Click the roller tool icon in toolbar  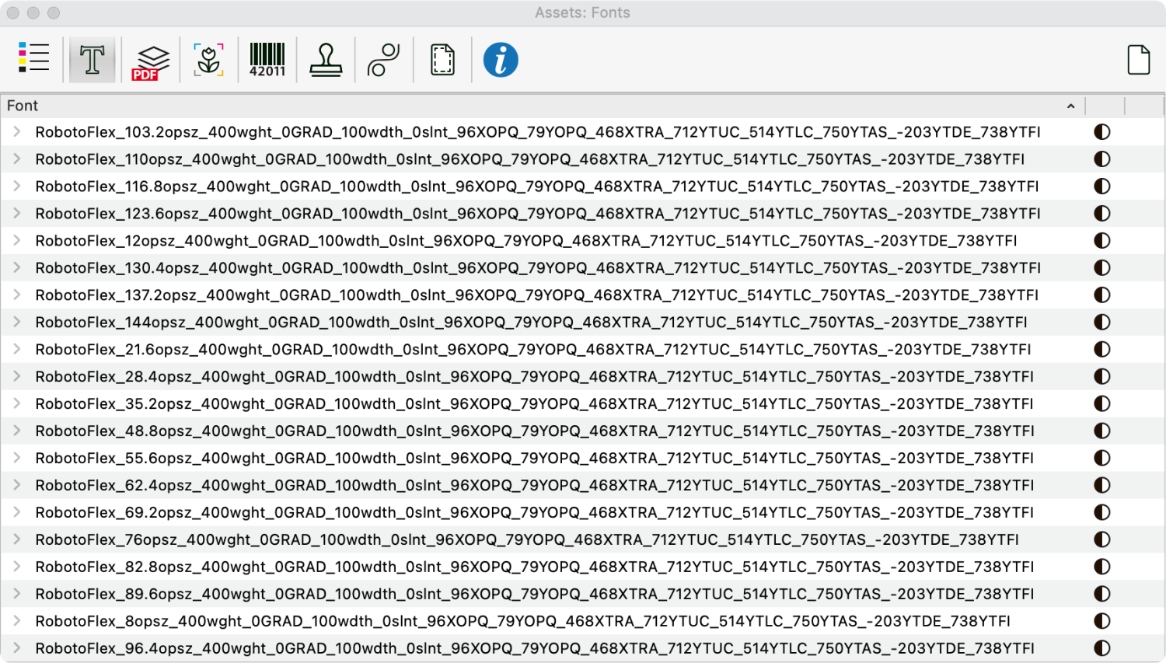(383, 60)
